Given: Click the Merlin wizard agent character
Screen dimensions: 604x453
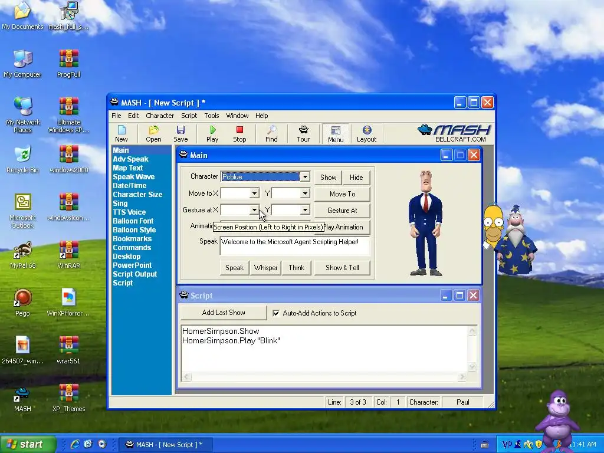Looking at the screenshot, I should point(516,240).
